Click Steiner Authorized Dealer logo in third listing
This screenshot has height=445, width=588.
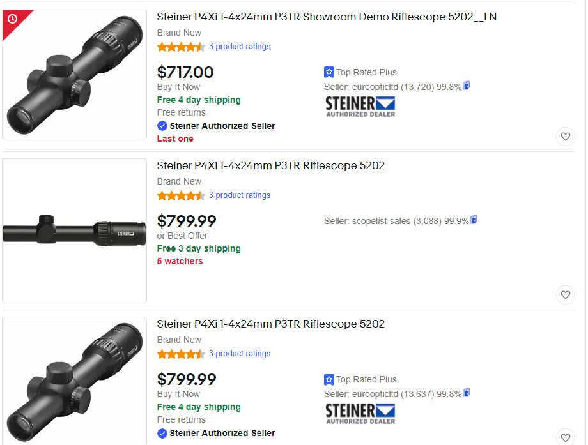click(x=360, y=413)
